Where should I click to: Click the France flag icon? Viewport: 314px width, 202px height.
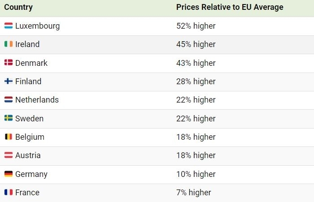click(x=9, y=193)
